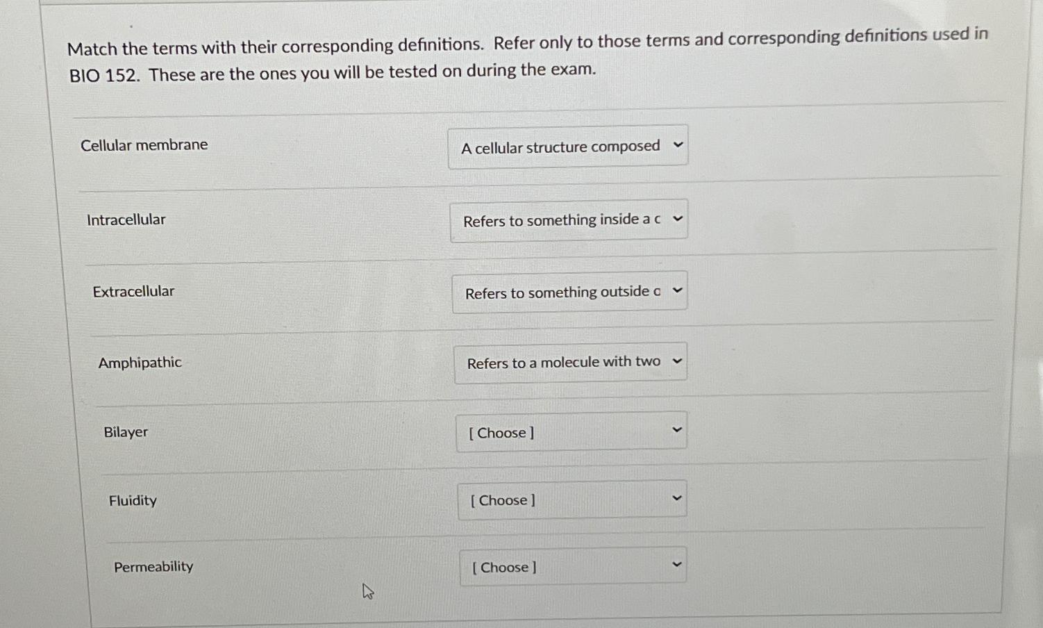1043x628 pixels.
Task: Select the term label Bilayer
Action: (125, 431)
